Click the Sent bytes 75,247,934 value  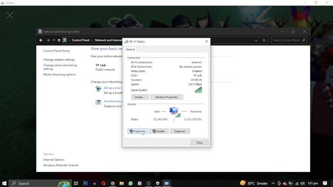160,119
